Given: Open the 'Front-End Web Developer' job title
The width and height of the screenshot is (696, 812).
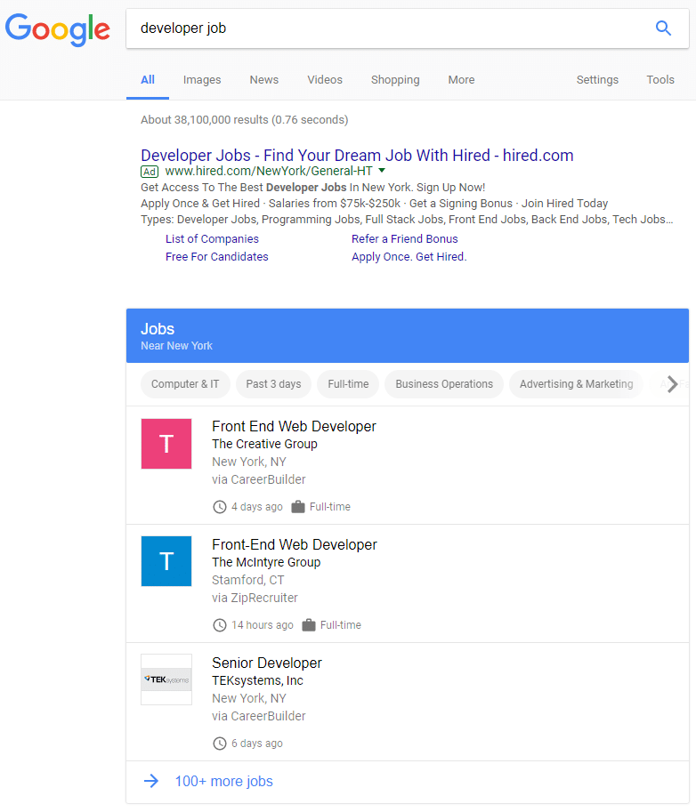Looking at the screenshot, I should pos(295,545).
